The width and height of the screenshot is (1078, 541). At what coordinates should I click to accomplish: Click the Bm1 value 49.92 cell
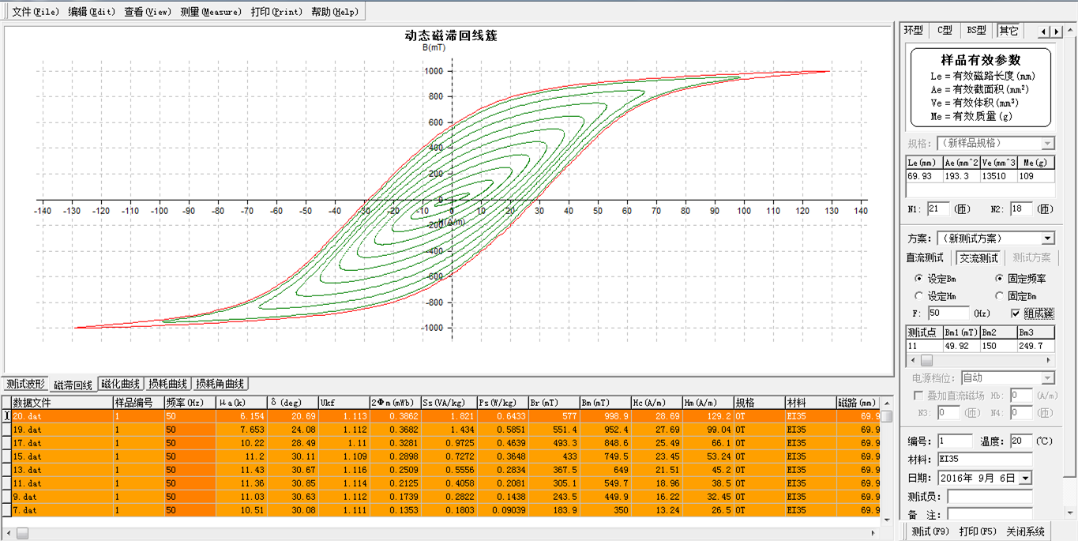961,346
